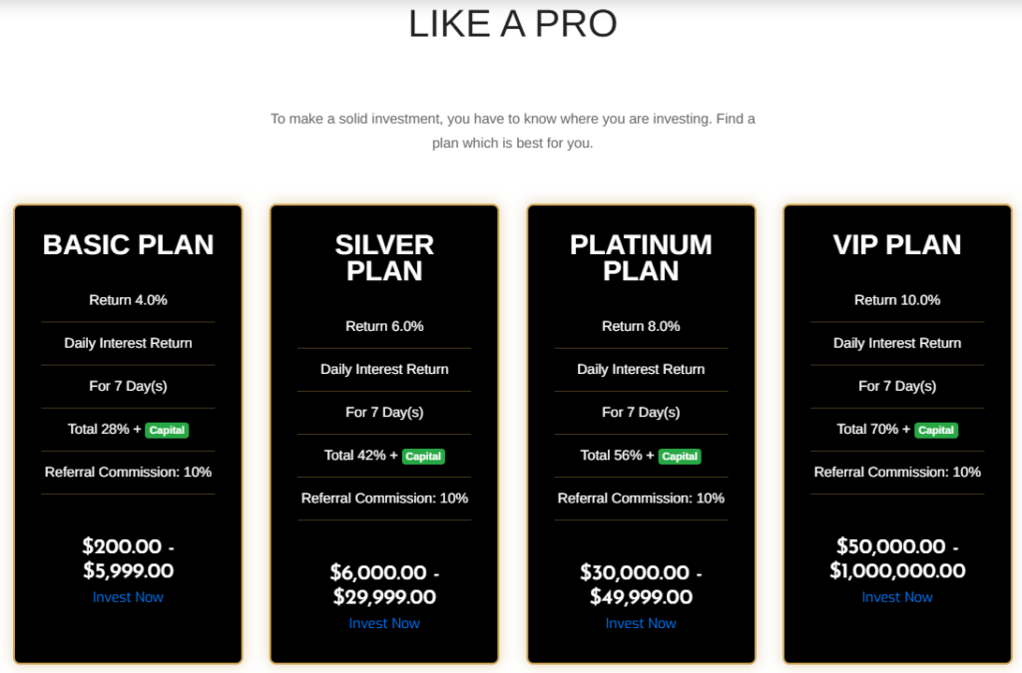Click the Capital label in Platinum Plan
Image resolution: width=1022 pixels, height=673 pixels.
point(680,457)
